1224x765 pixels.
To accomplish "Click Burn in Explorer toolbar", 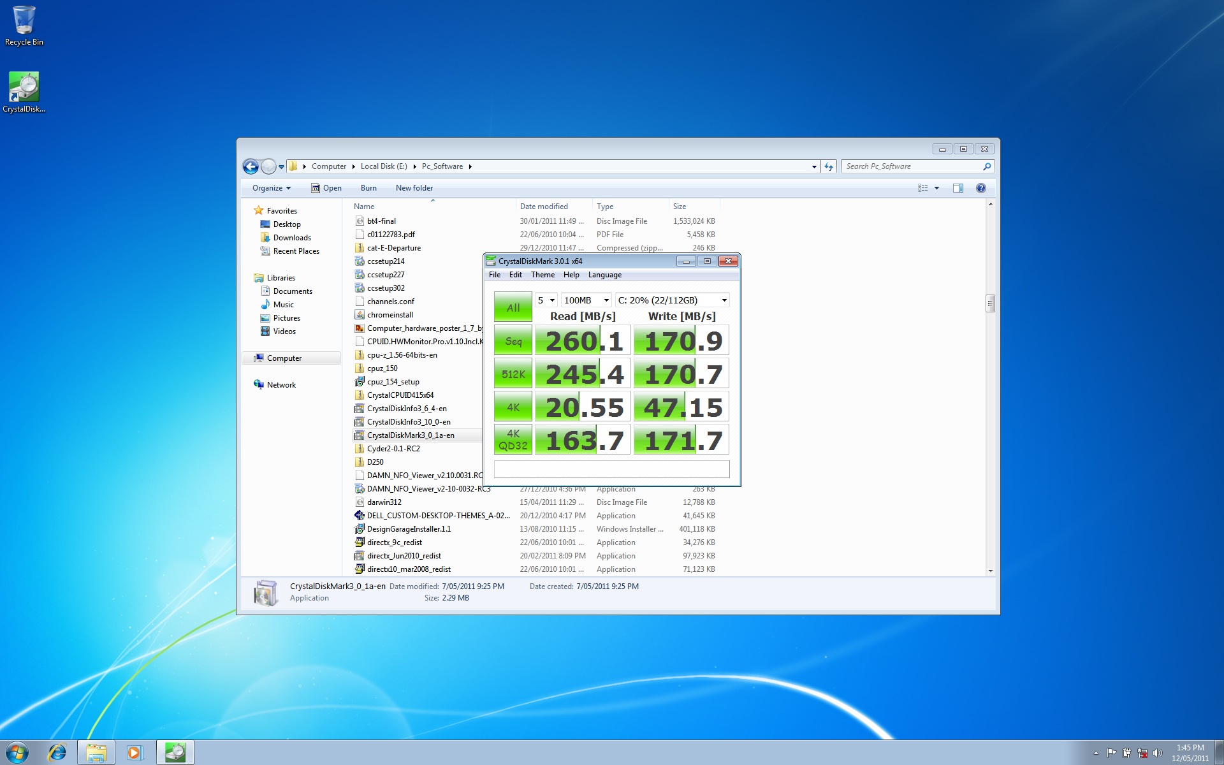I will pos(368,188).
